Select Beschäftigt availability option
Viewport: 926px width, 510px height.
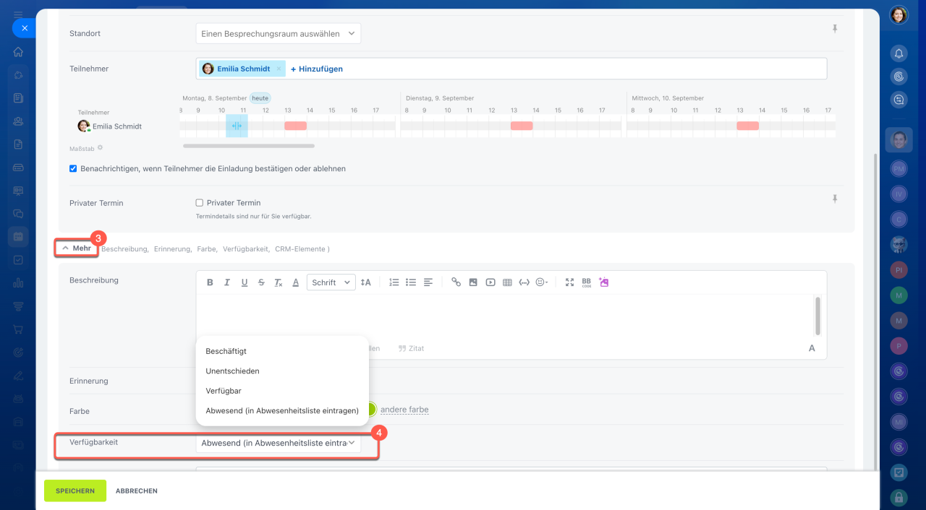click(x=226, y=351)
